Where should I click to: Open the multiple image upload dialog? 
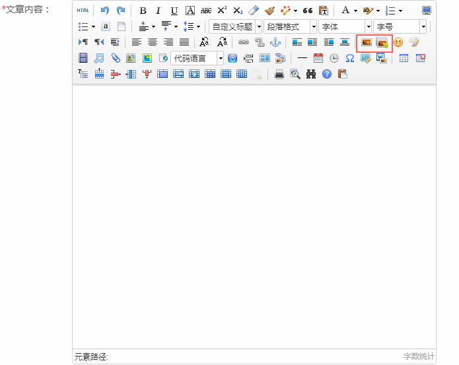[x=382, y=43]
